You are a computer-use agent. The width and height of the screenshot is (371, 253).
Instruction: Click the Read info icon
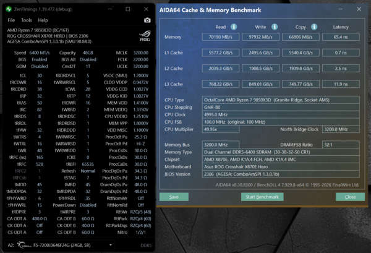tap(234, 27)
